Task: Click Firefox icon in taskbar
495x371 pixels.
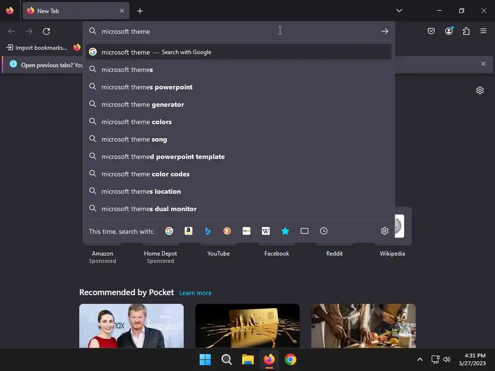Action: [x=269, y=359]
